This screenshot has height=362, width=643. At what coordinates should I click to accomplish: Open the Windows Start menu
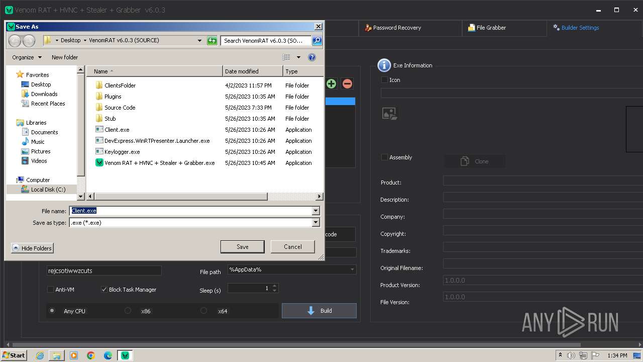(x=14, y=355)
